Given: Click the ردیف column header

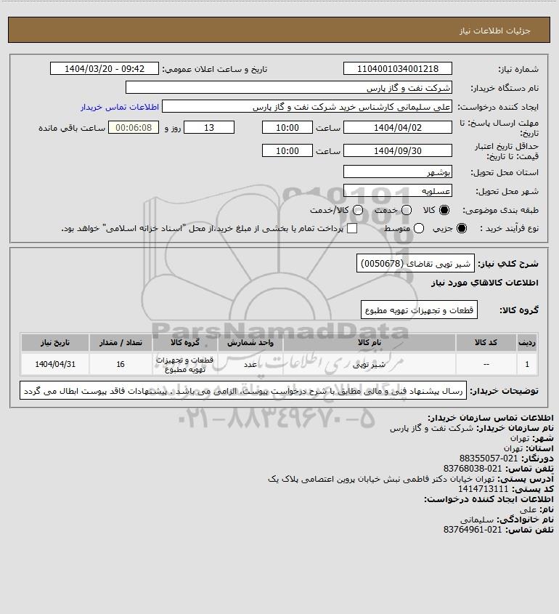Looking at the screenshot, I should coord(527,343).
